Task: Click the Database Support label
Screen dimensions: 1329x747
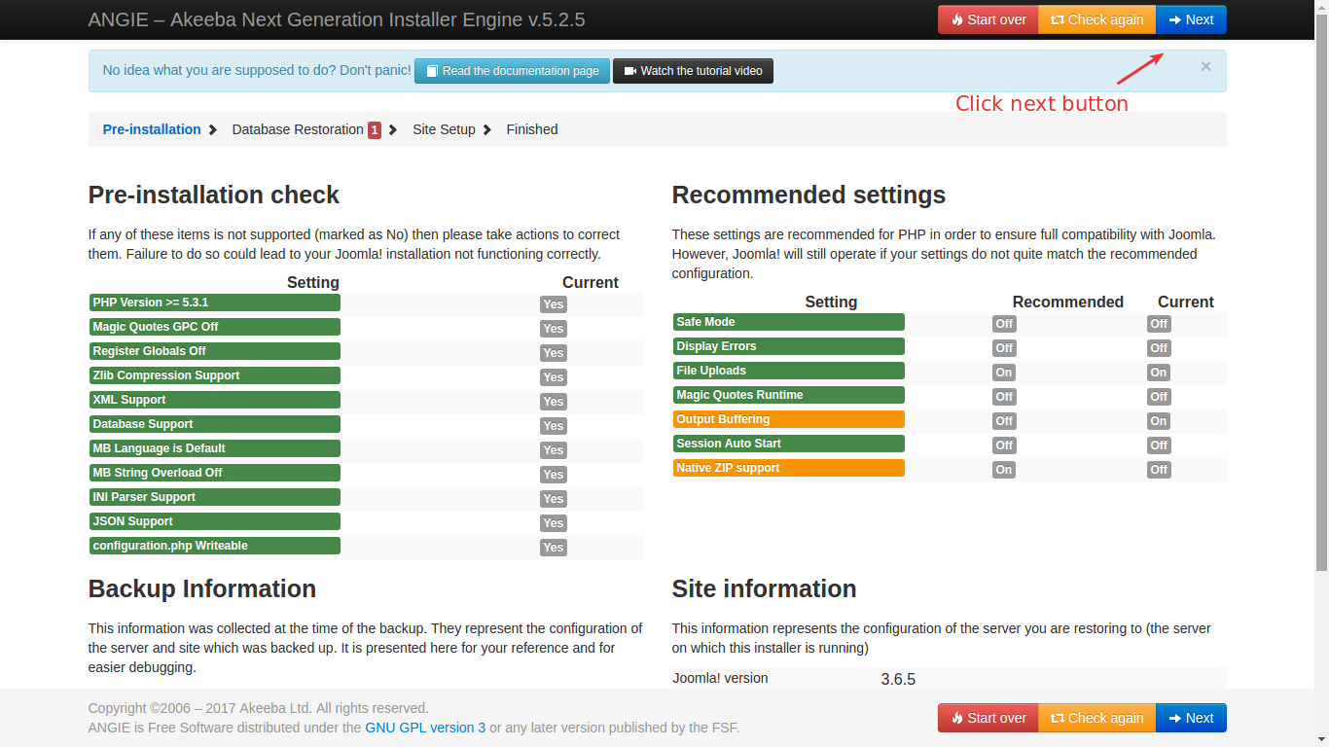Action: (214, 424)
